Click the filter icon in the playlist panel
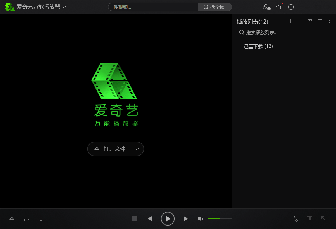Screen dimensions: 336x229 coord(310,21)
